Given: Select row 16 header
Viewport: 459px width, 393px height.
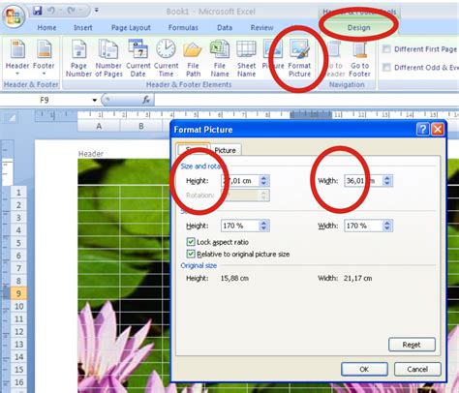Looking at the screenshot, I should click(x=18, y=382).
